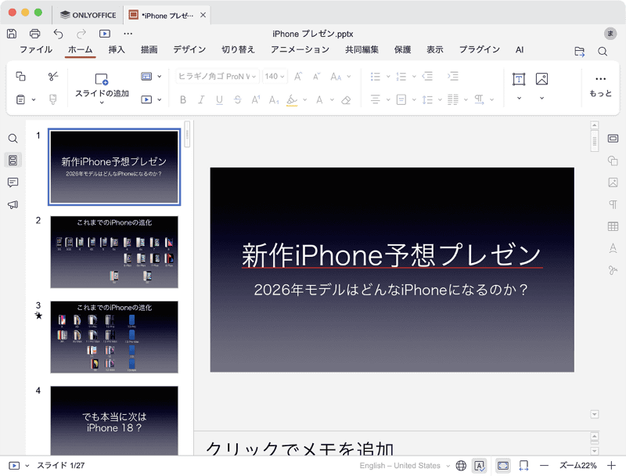Open the slide layout dropdown
The image size is (626, 476).
160,76
